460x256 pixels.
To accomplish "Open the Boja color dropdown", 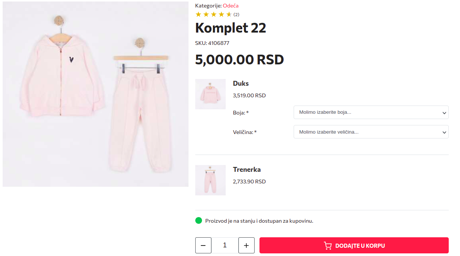I will pyautogui.click(x=371, y=112).
